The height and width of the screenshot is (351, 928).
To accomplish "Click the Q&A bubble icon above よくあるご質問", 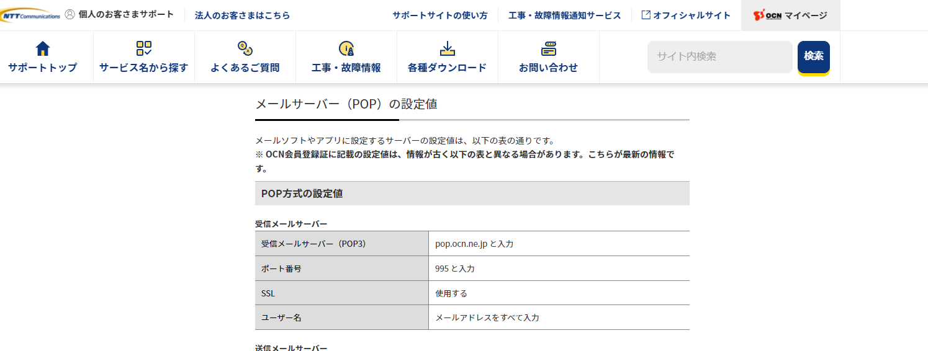I will click(245, 48).
